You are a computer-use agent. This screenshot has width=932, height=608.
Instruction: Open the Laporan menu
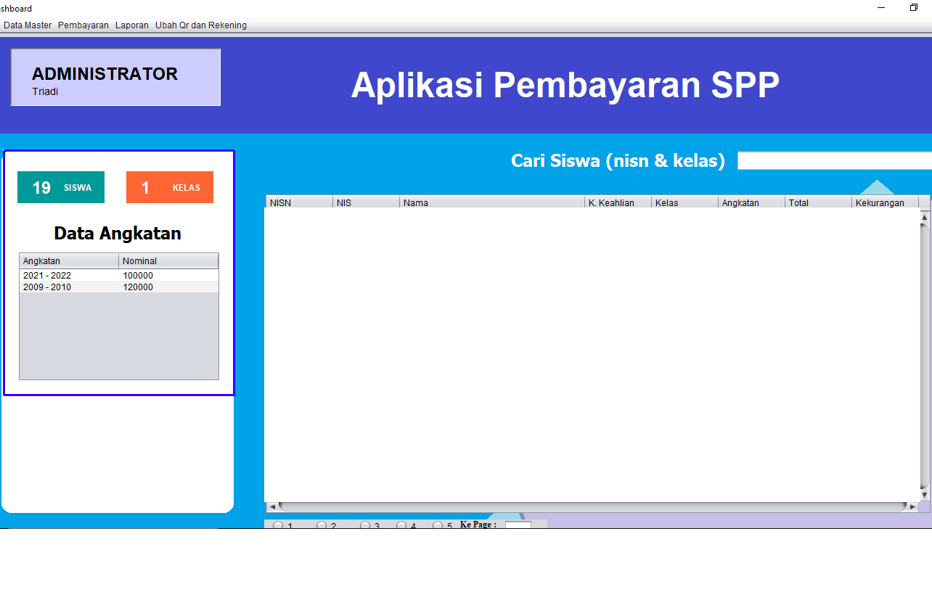tap(131, 25)
